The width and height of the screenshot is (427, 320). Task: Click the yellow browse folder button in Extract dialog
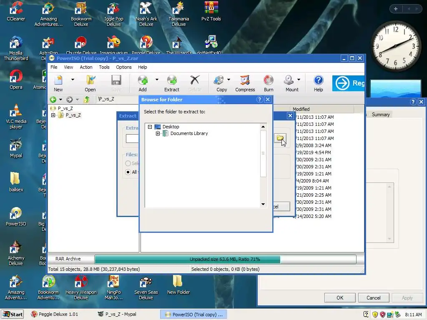280,138
